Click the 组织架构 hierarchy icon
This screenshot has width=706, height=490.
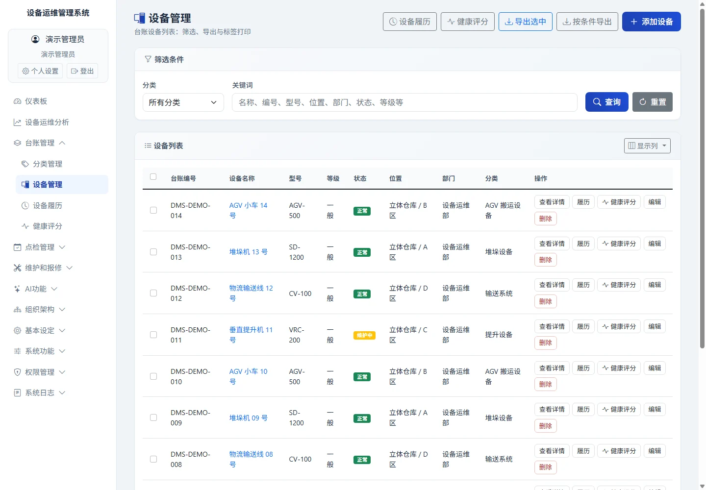tap(17, 310)
